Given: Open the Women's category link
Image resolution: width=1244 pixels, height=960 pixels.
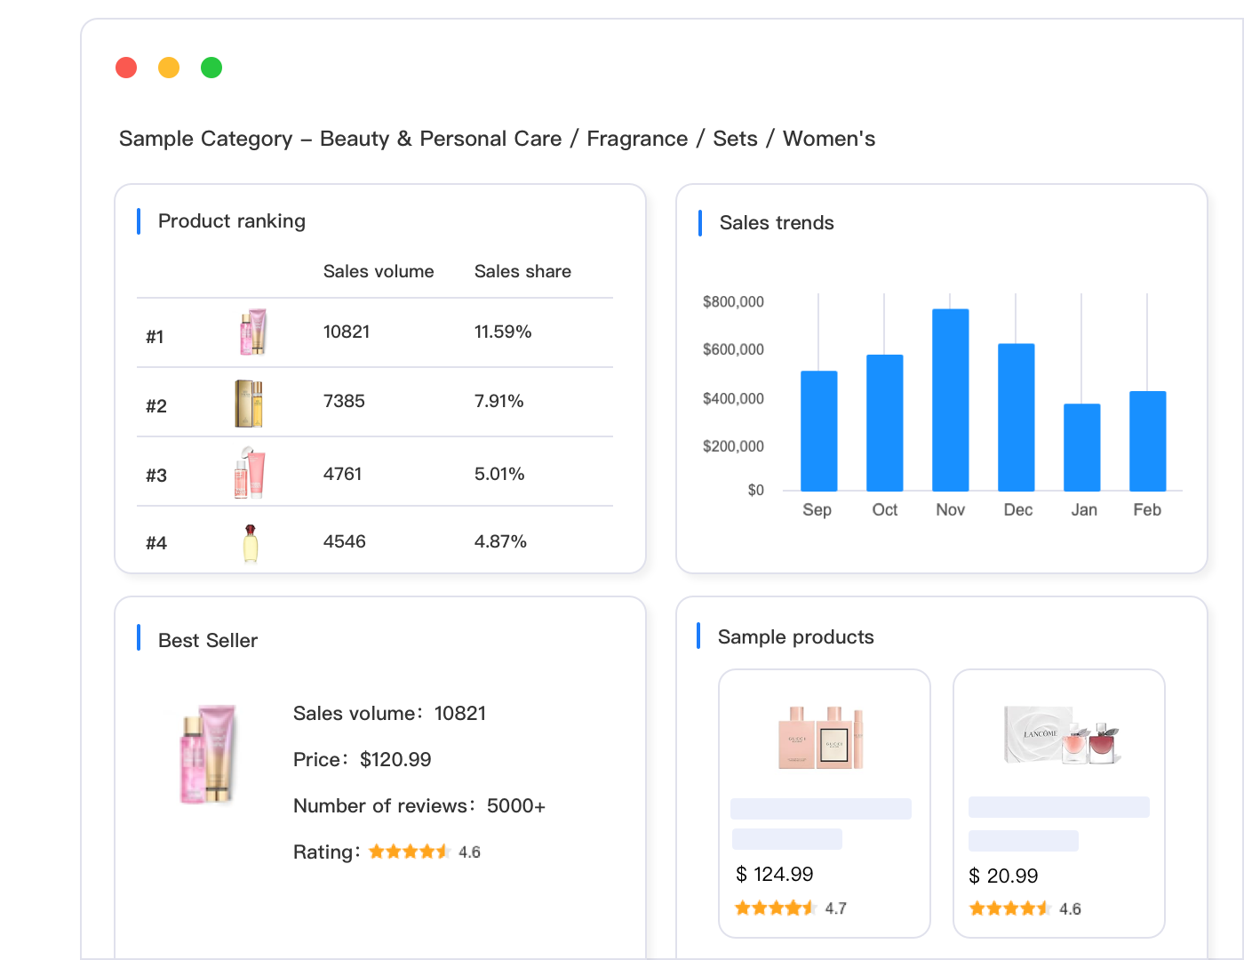Looking at the screenshot, I should coord(828,139).
